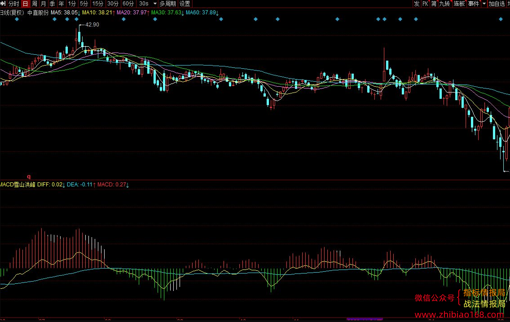Click 加自选 to add to watchlist

(x=497, y=4)
